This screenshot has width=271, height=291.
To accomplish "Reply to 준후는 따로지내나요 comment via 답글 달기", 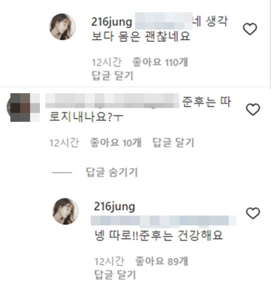I will 173,143.
